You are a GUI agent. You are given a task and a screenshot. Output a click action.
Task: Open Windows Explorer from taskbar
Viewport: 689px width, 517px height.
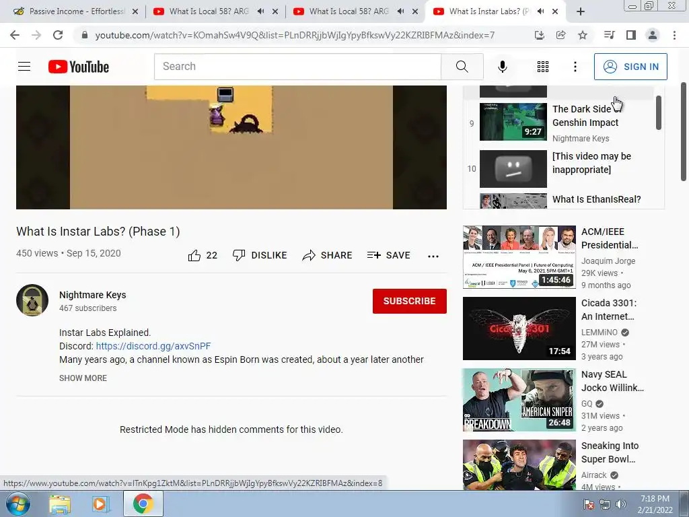pos(60,504)
